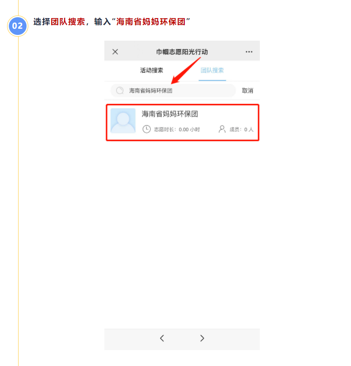
Task: Click the quoted red 海南省妈妈环保团 heading text
Action: (151, 22)
